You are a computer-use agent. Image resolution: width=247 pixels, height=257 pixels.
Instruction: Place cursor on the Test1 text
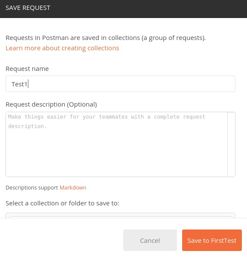click(x=19, y=84)
